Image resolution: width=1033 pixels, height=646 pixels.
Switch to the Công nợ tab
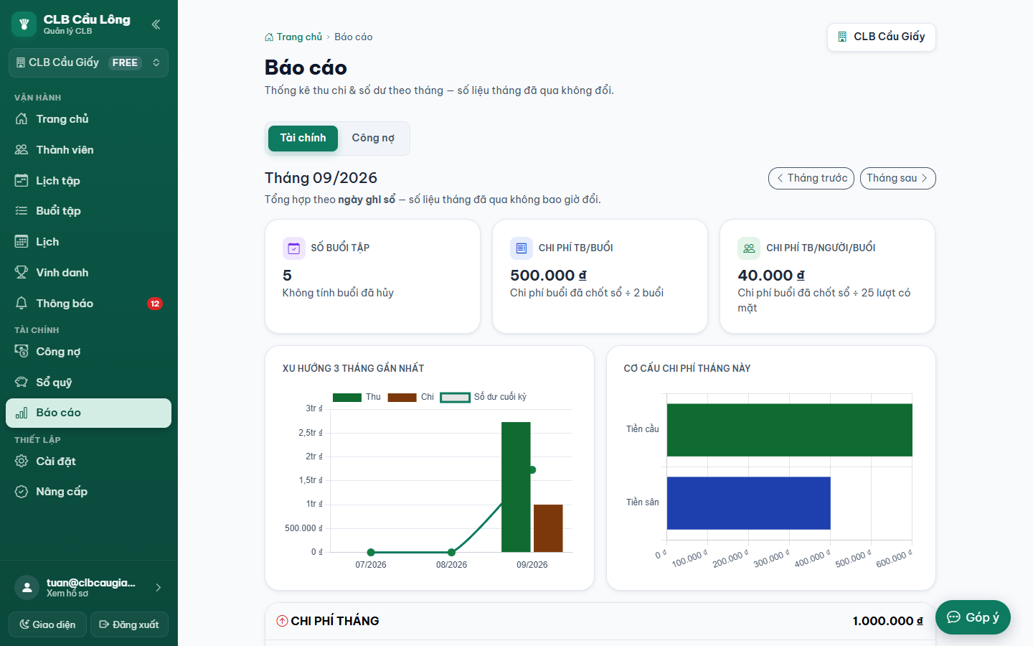373,139
